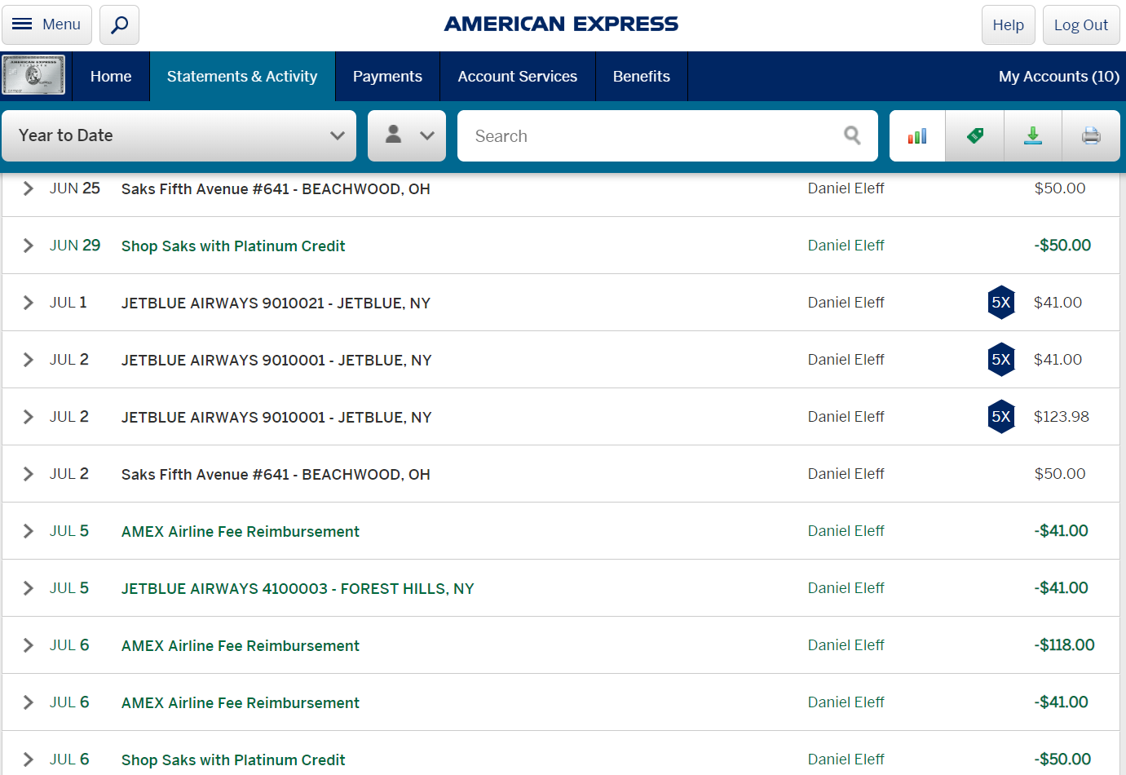
Task: Click the -$50.00 amount on JUN 29 row
Action: (x=1062, y=246)
